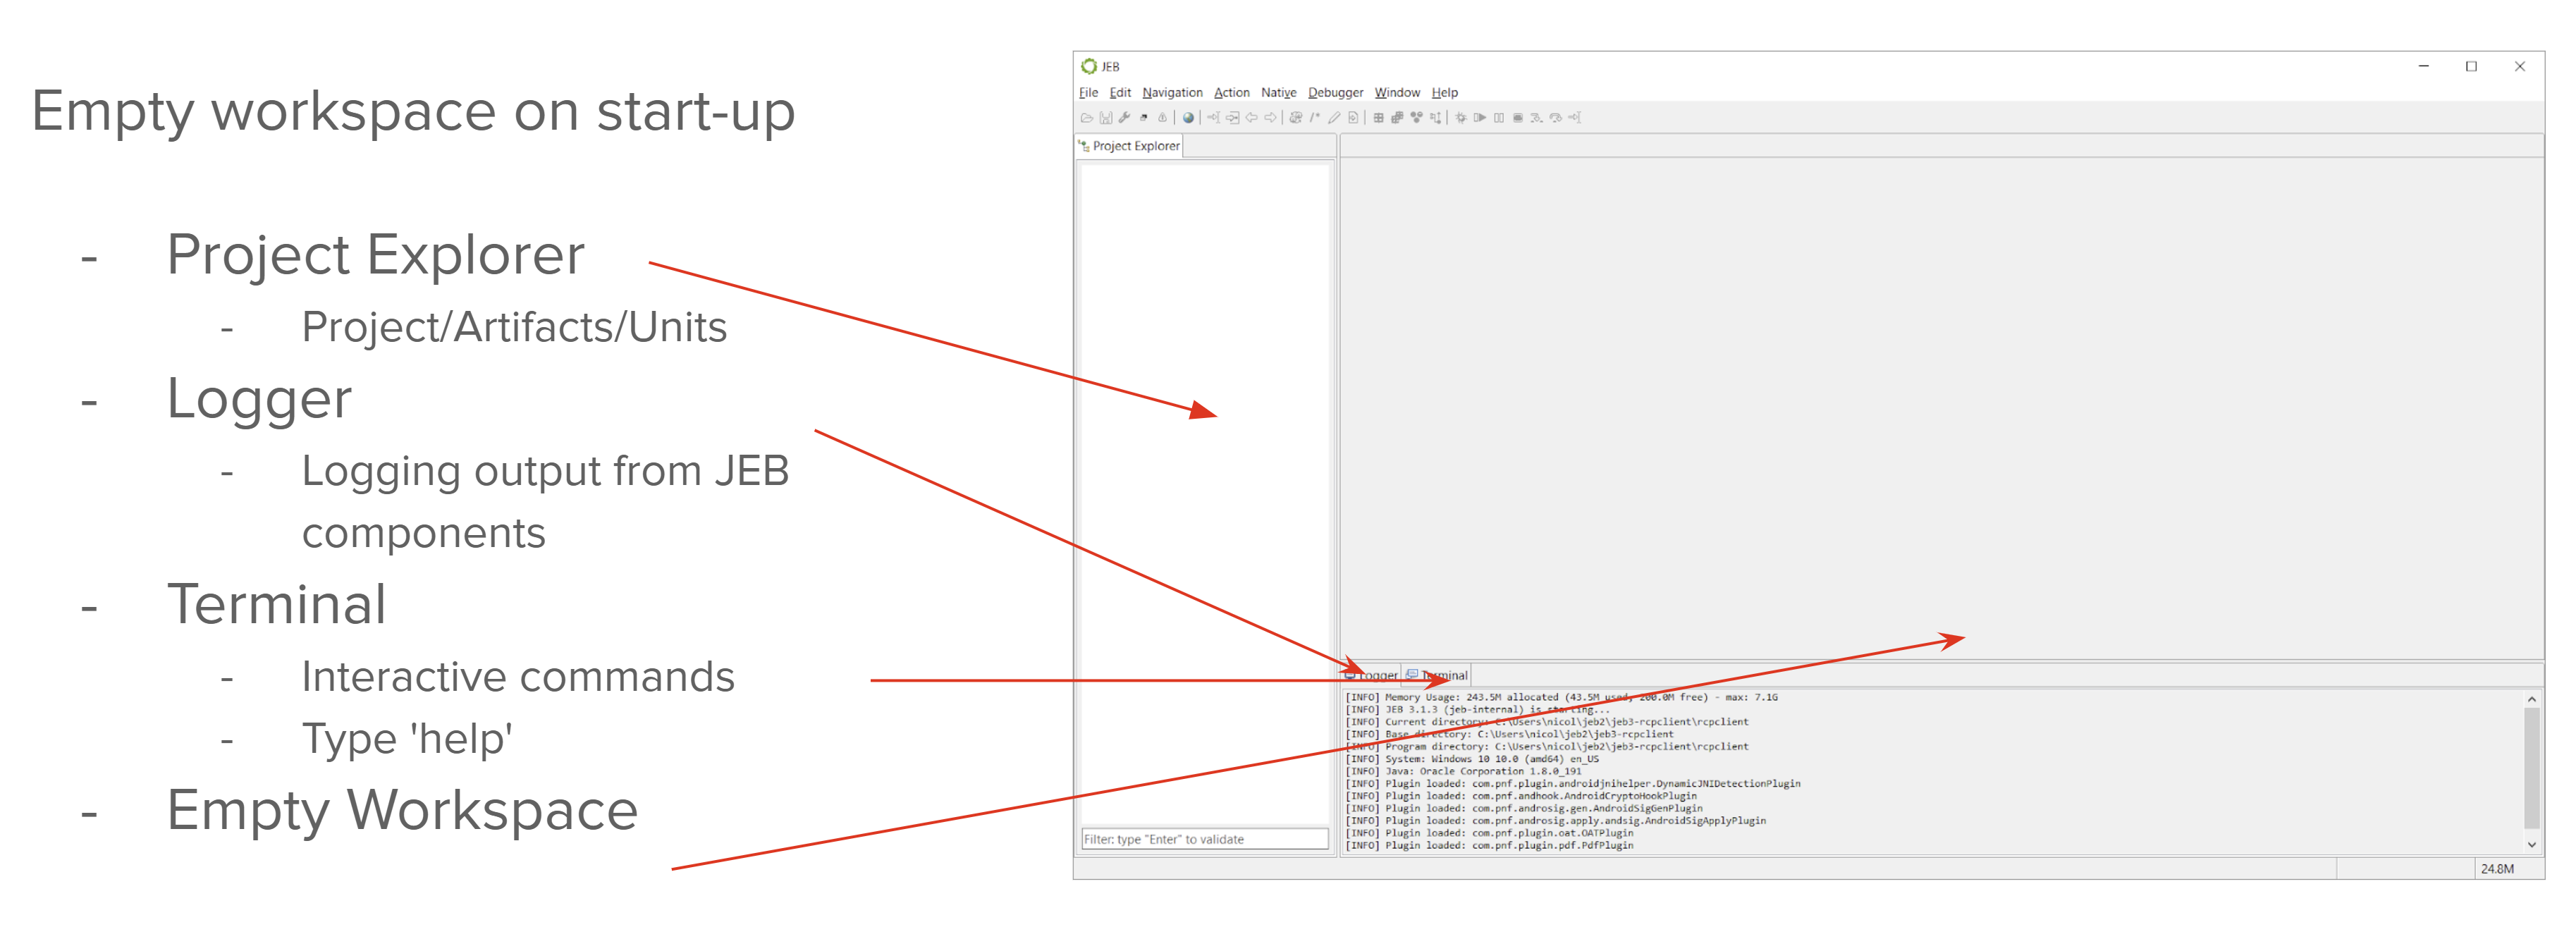The width and height of the screenshot is (2576, 939).
Task: Click the logger scrollbar down arrow
Action: pos(2531,845)
